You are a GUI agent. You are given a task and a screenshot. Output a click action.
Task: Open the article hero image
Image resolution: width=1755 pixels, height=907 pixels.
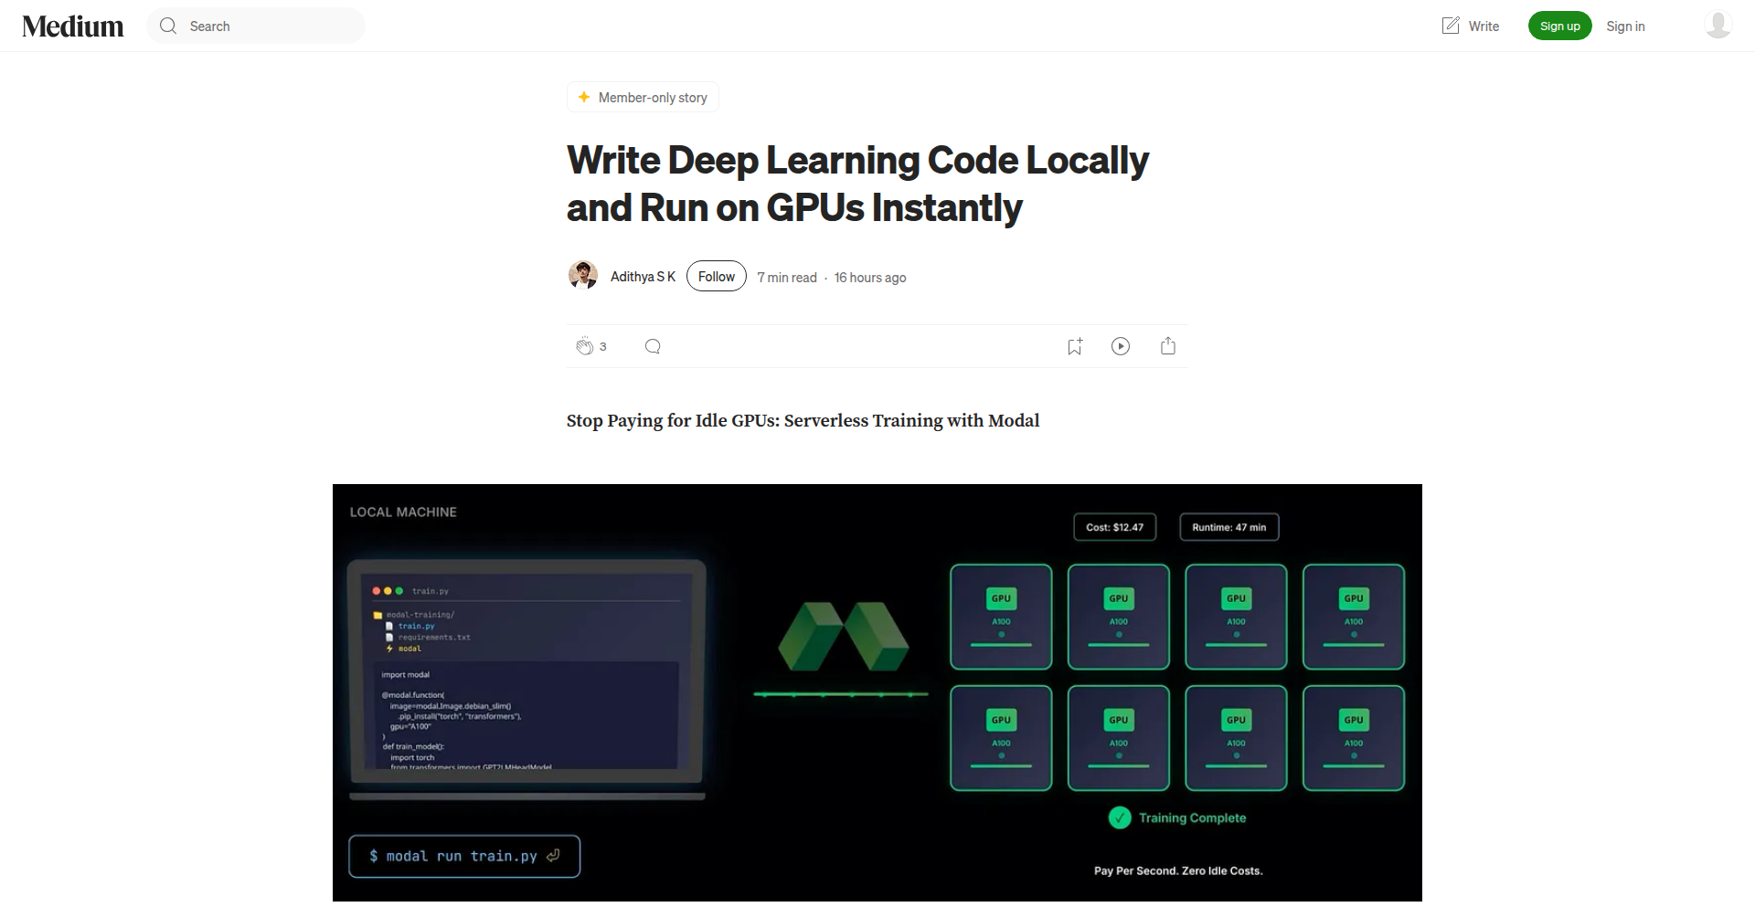pyautogui.click(x=877, y=692)
